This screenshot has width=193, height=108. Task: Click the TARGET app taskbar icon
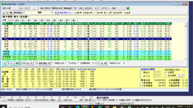click(85, 107)
